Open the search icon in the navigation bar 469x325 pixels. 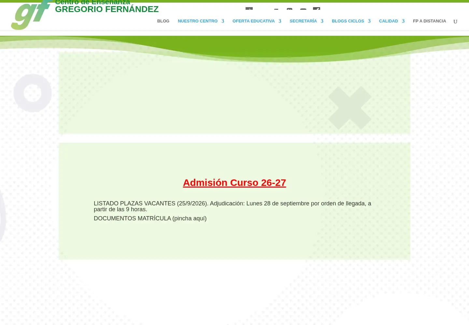point(455,21)
